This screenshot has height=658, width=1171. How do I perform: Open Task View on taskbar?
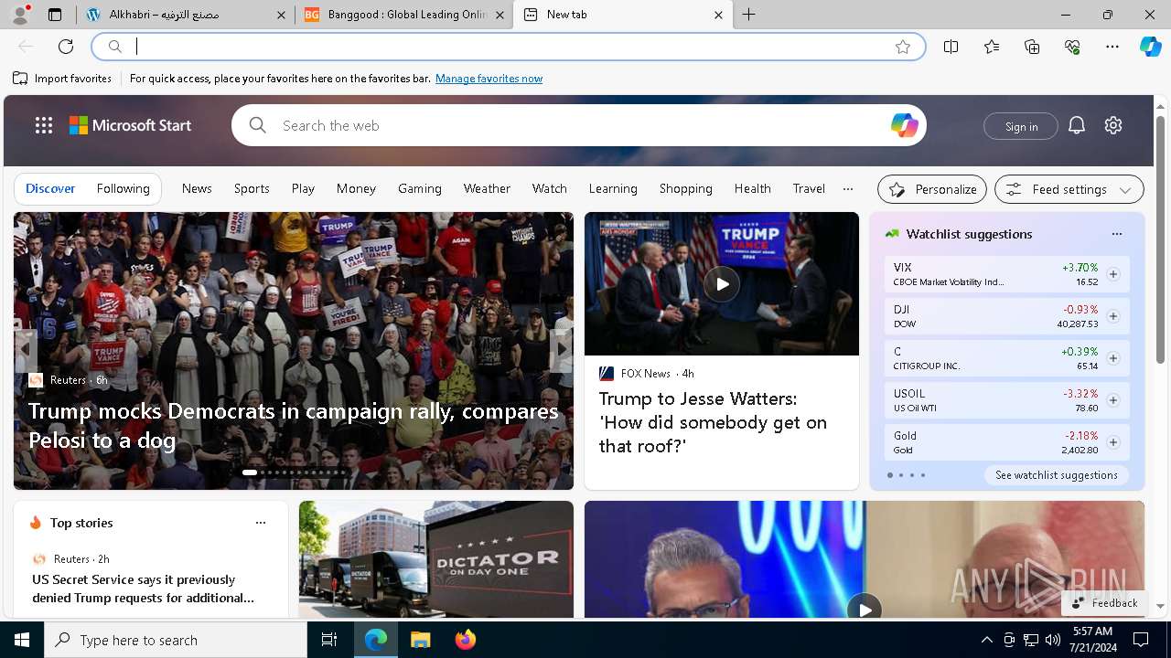point(329,640)
